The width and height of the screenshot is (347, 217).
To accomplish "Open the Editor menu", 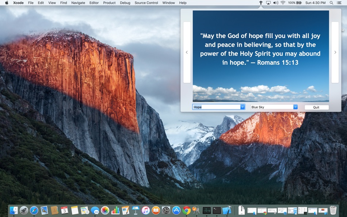I will 94,3.
